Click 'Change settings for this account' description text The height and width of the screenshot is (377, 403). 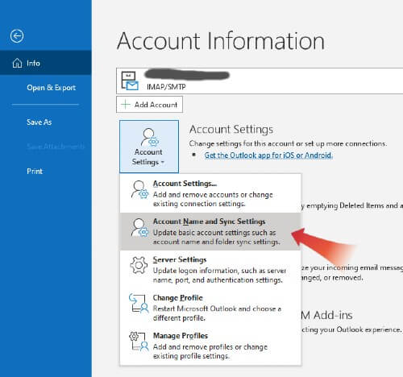click(x=288, y=143)
